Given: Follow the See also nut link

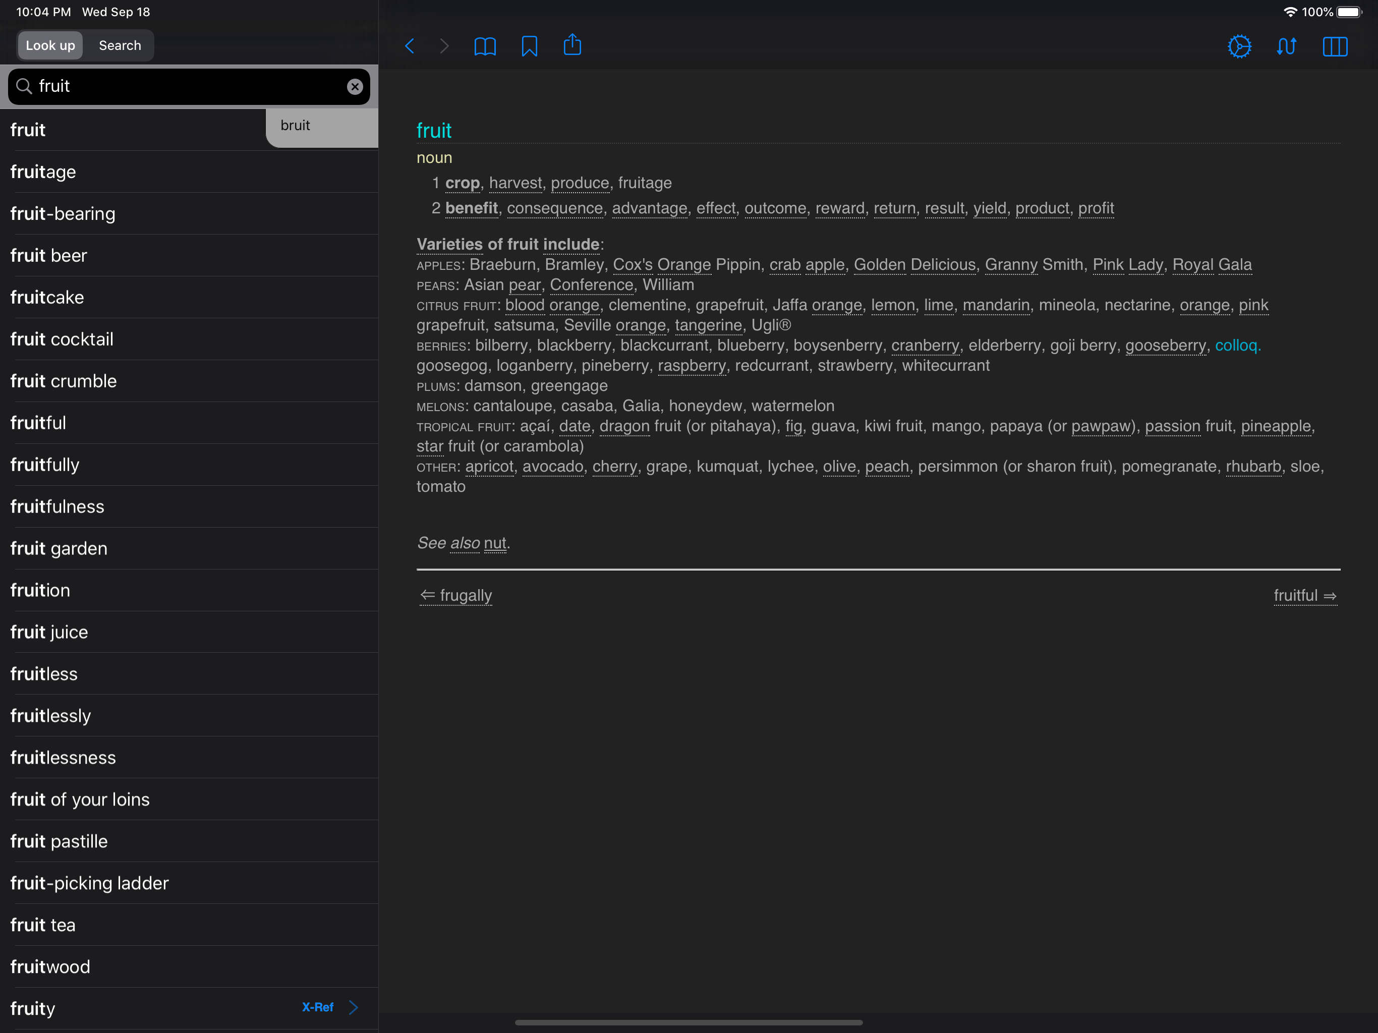Looking at the screenshot, I should tap(495, 543).
